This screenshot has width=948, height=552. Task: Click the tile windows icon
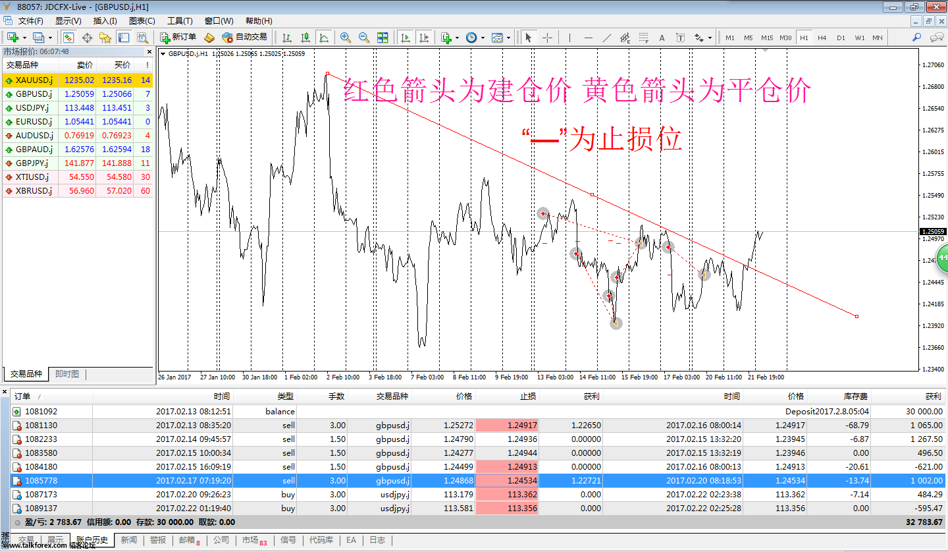pyautogui.click(x=382, y=38)
